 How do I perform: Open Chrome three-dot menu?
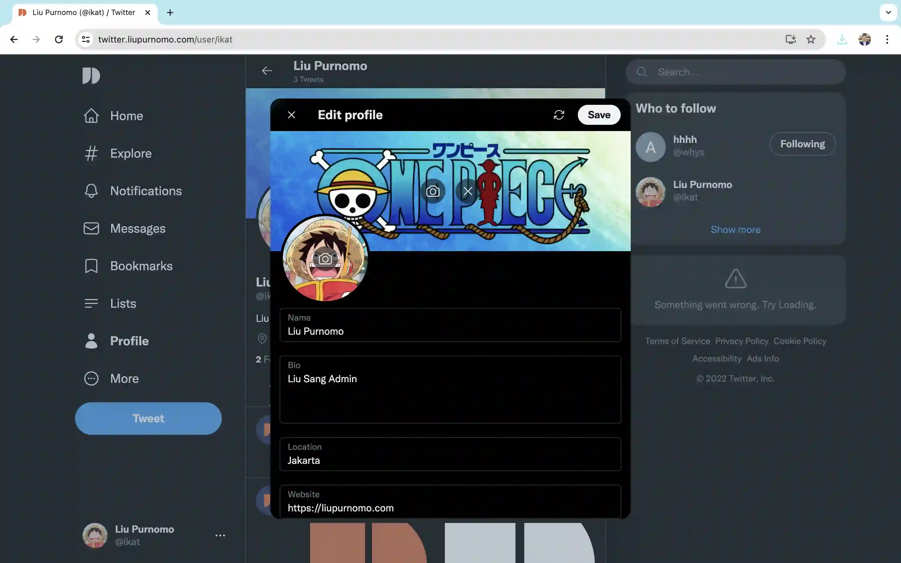[887, 39]
